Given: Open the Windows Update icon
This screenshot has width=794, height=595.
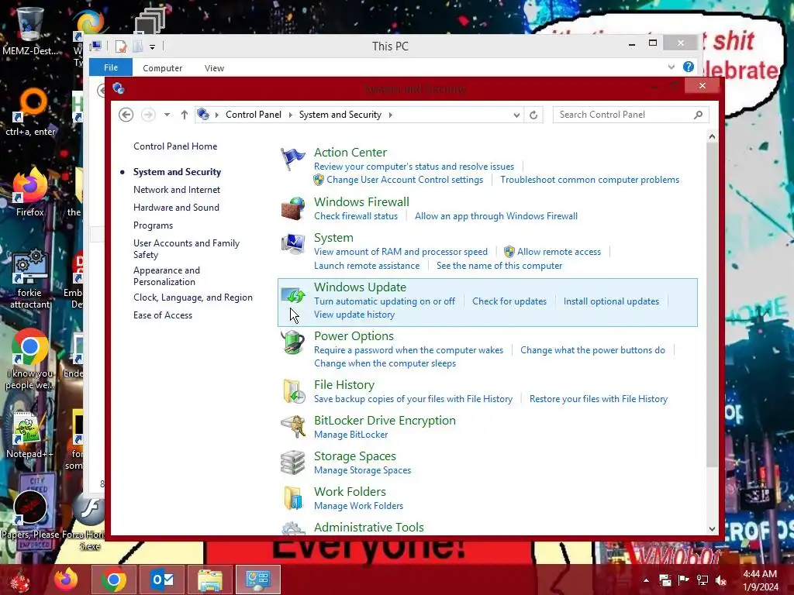Looking at the screenshot, I should coord(292,295).
